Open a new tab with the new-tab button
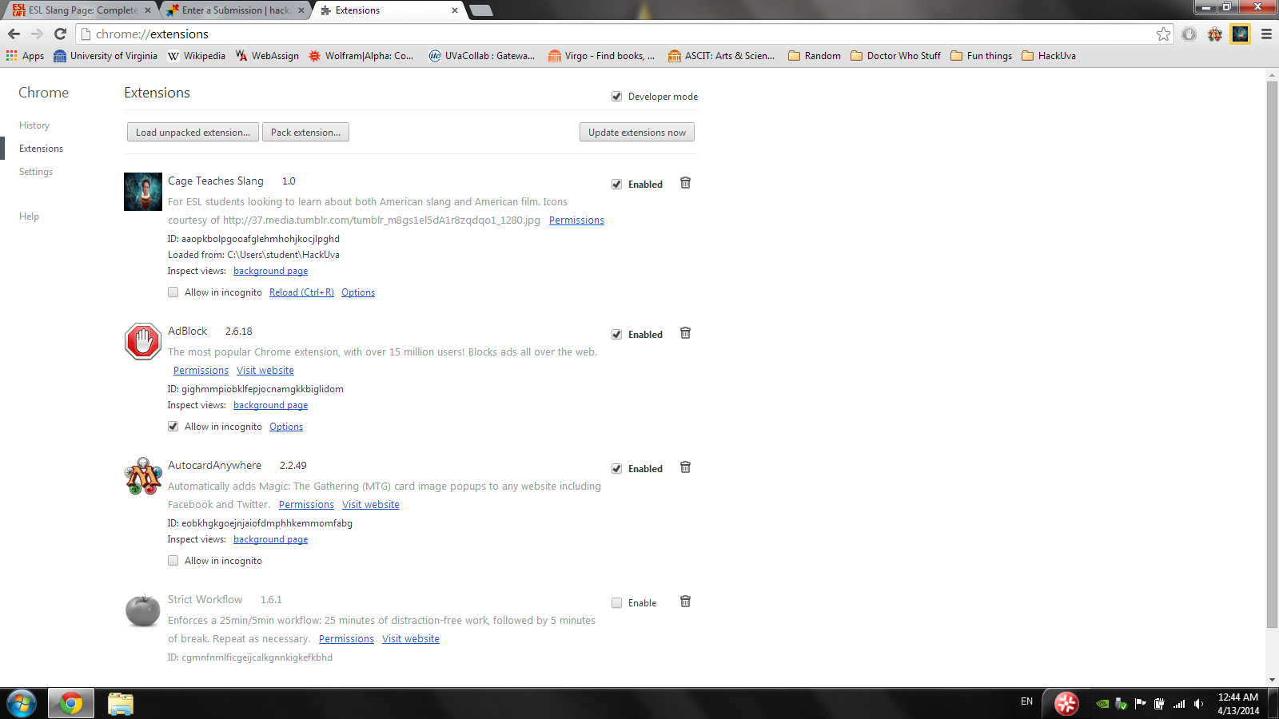 (x=480, y=10)
